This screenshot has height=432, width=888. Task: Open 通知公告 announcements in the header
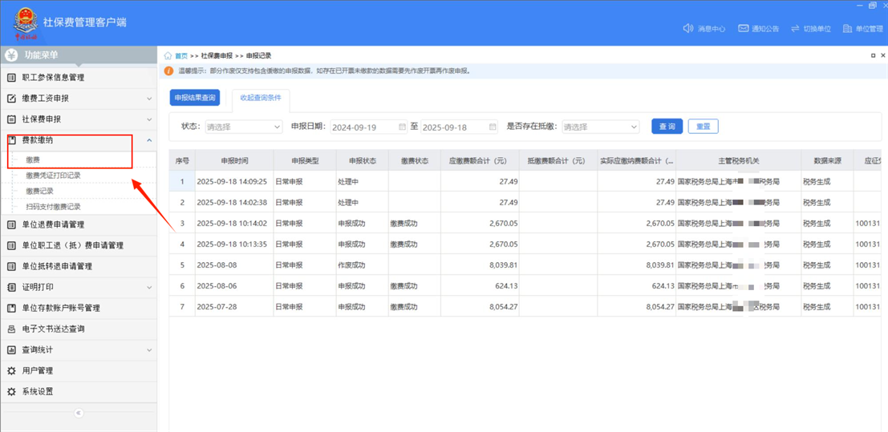(x=744, y=29)
